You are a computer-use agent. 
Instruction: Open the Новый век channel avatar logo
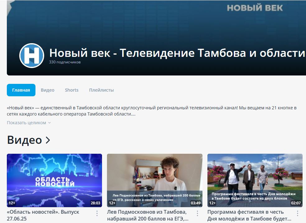click(32, 55)
